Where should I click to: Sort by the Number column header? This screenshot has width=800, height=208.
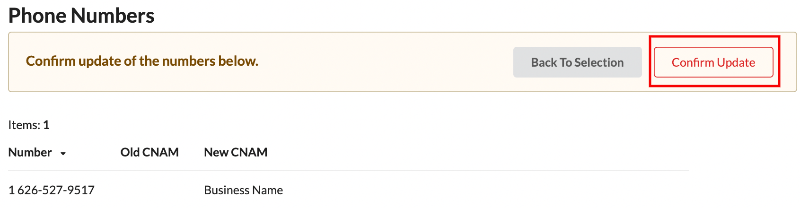37,152
